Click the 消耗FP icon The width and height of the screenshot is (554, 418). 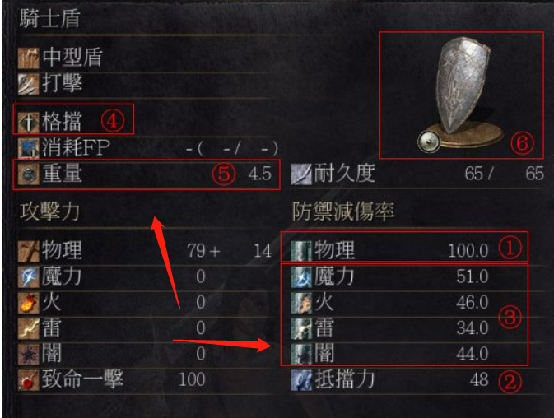[x=28, y=148]
